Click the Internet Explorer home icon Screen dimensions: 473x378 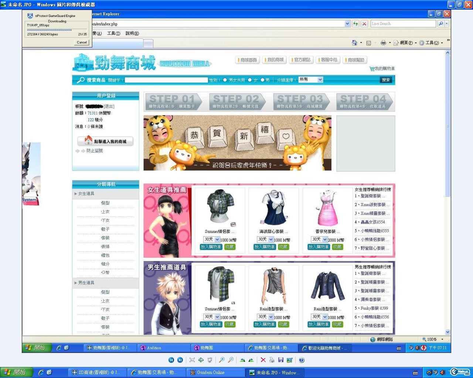coord(355,43)
